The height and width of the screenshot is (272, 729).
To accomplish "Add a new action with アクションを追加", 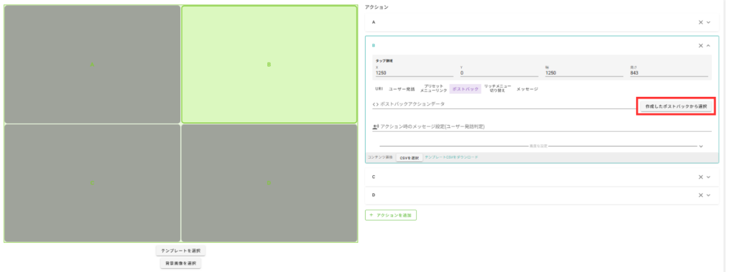I will tap(391, 215).
